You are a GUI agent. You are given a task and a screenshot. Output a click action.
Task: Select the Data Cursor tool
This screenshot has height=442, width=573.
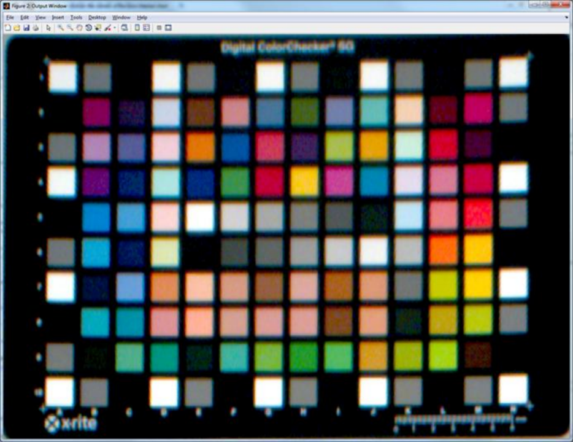(x=98, y=28)
